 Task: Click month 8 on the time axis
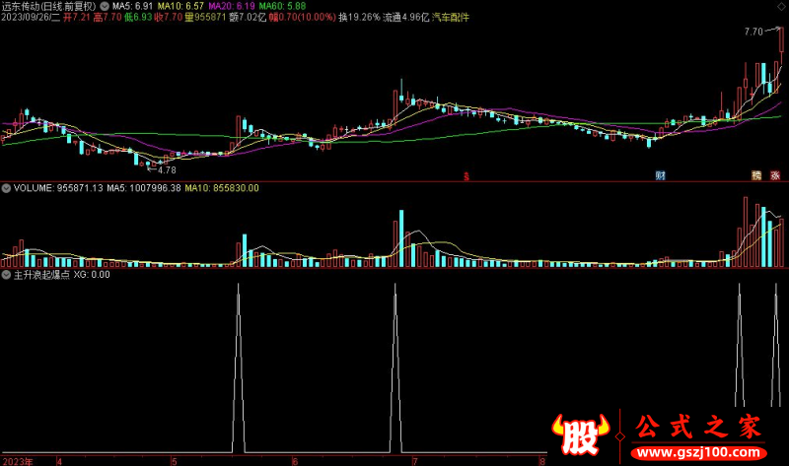coord(542,461)
